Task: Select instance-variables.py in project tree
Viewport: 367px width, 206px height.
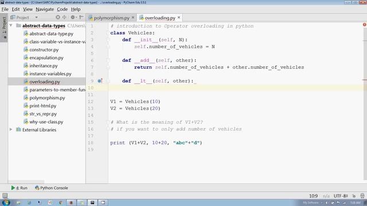Action: [x=50, y=74]
